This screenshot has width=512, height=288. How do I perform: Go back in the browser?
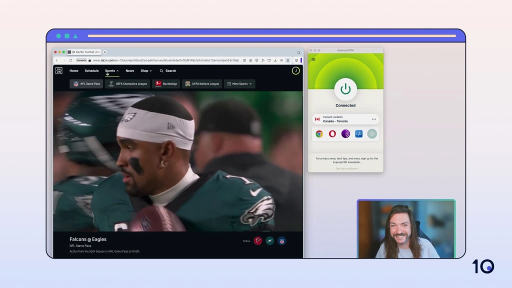pos(57,60)
